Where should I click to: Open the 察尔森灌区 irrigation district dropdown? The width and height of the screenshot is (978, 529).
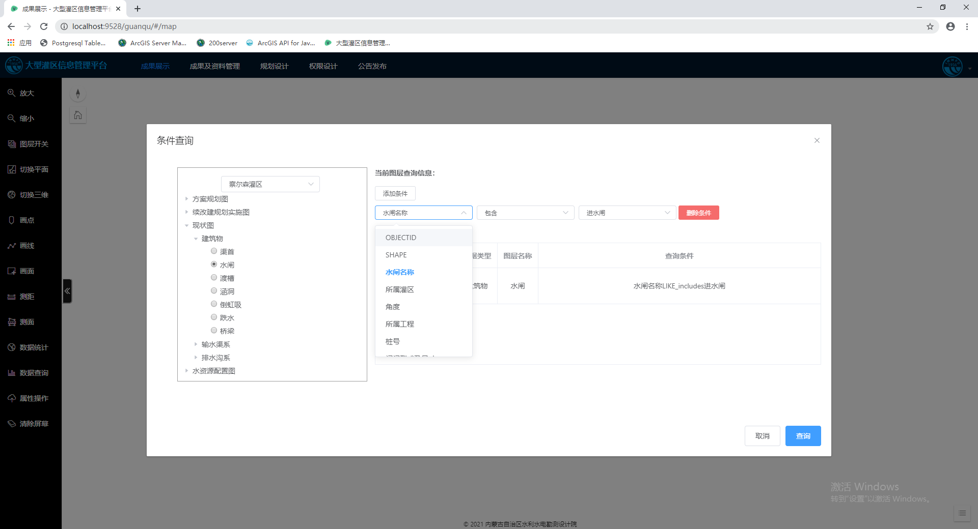pos(270,184)
